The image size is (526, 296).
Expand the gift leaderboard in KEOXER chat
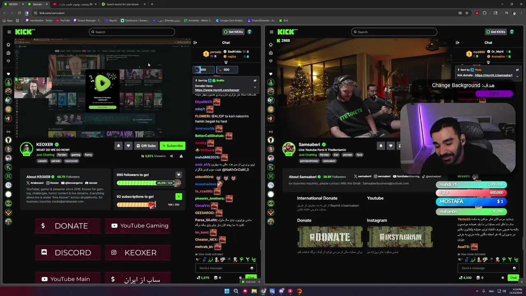pos(226,62)
